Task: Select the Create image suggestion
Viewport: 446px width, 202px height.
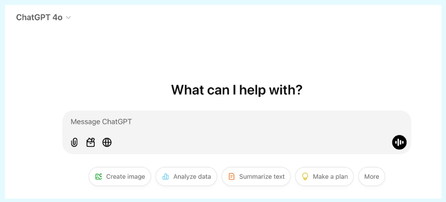Action: [x=120, y=176]
